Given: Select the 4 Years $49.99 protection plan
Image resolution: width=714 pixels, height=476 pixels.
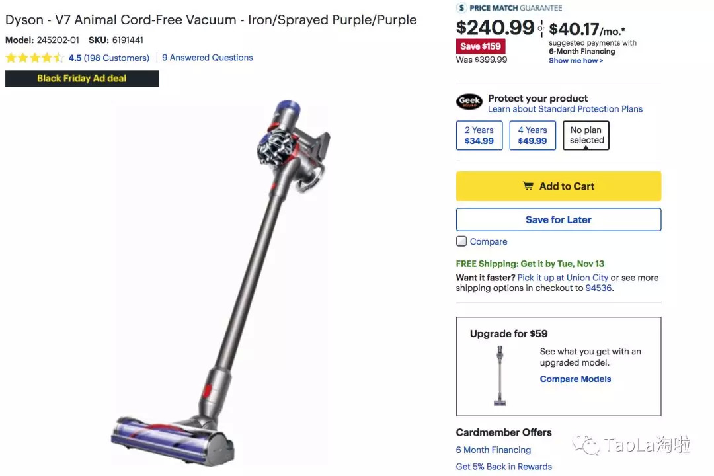Looking at the screenshot, I should click(x=532, y=136).
